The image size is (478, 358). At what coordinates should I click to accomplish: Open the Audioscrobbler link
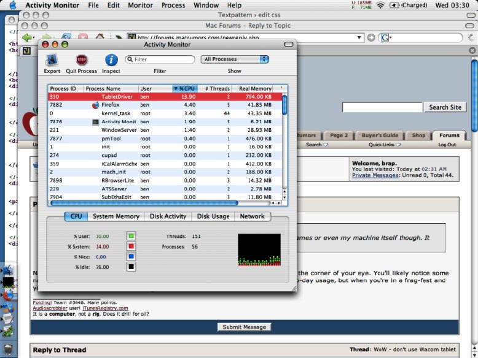tap(50, 308)
